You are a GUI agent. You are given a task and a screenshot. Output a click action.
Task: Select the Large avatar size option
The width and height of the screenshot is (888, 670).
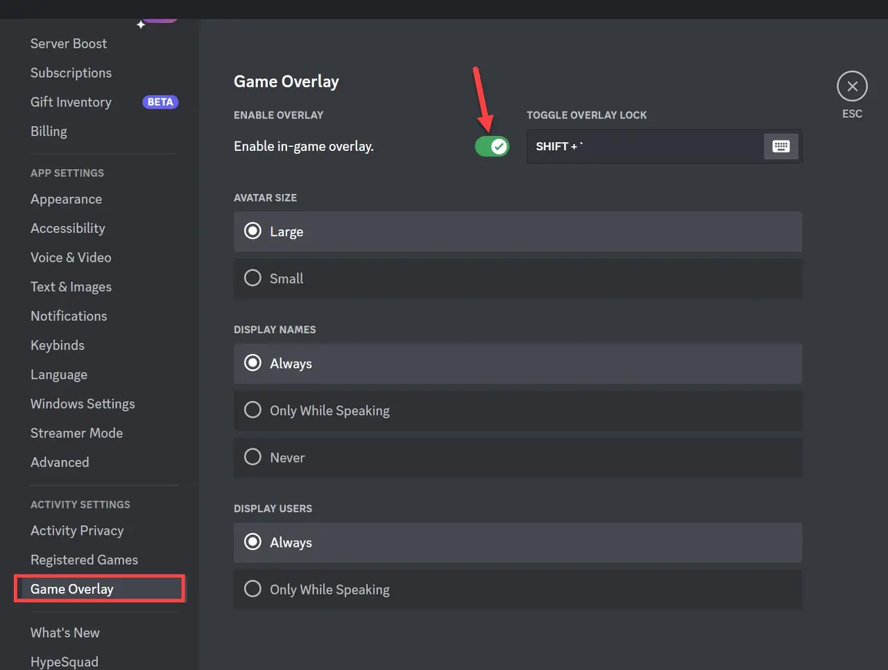point(518,231)
